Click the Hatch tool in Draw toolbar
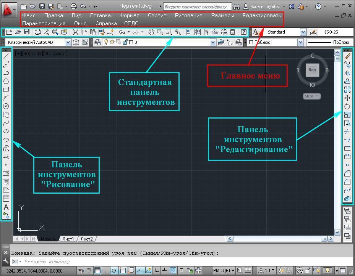Viewport: 355px width, 276px height. [6, 173]
